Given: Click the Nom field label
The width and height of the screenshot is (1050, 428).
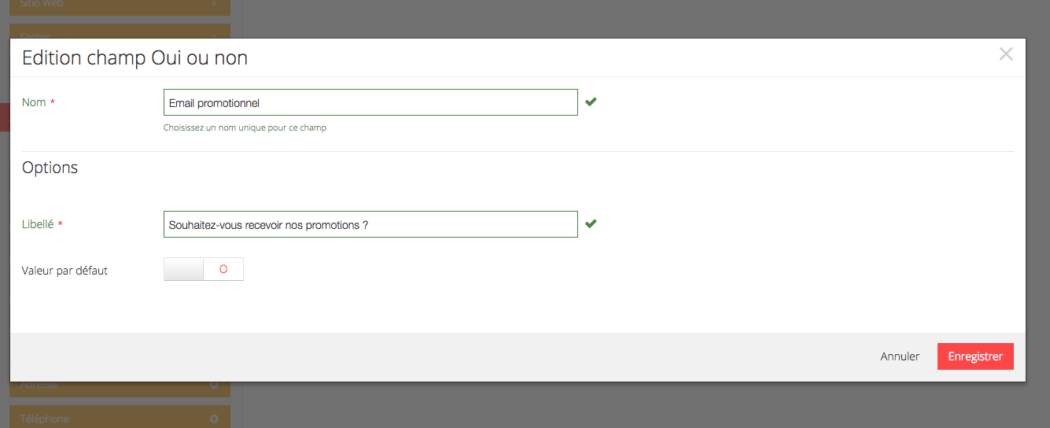Looking at the screenshot, I should pos(34,102).
